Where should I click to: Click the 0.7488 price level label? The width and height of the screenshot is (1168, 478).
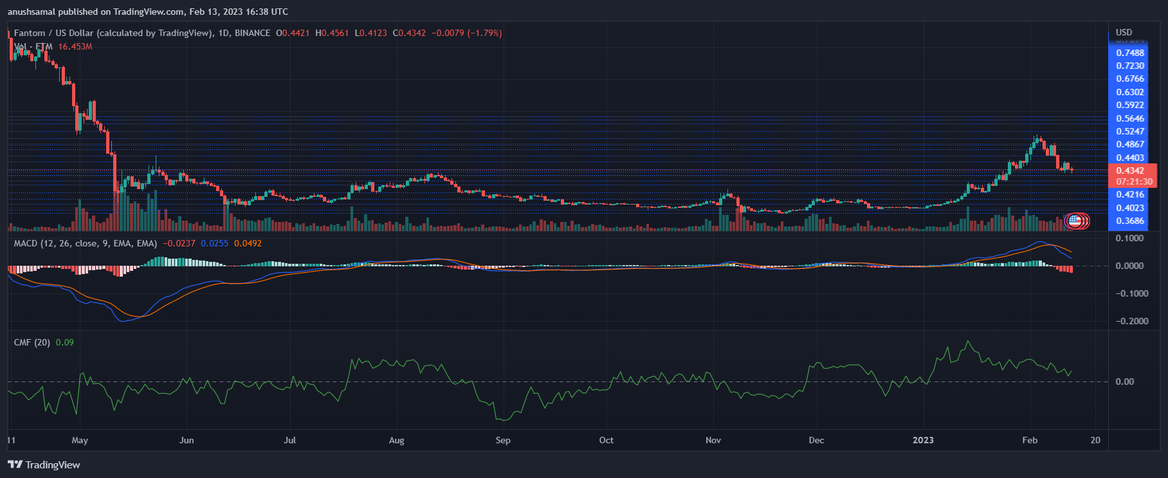[1130, 53]
